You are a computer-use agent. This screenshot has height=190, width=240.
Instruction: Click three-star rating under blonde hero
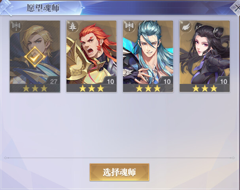pyautogui.click(x=35, y=88)
